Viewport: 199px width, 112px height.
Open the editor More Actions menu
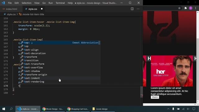click(x=138, y=9)
